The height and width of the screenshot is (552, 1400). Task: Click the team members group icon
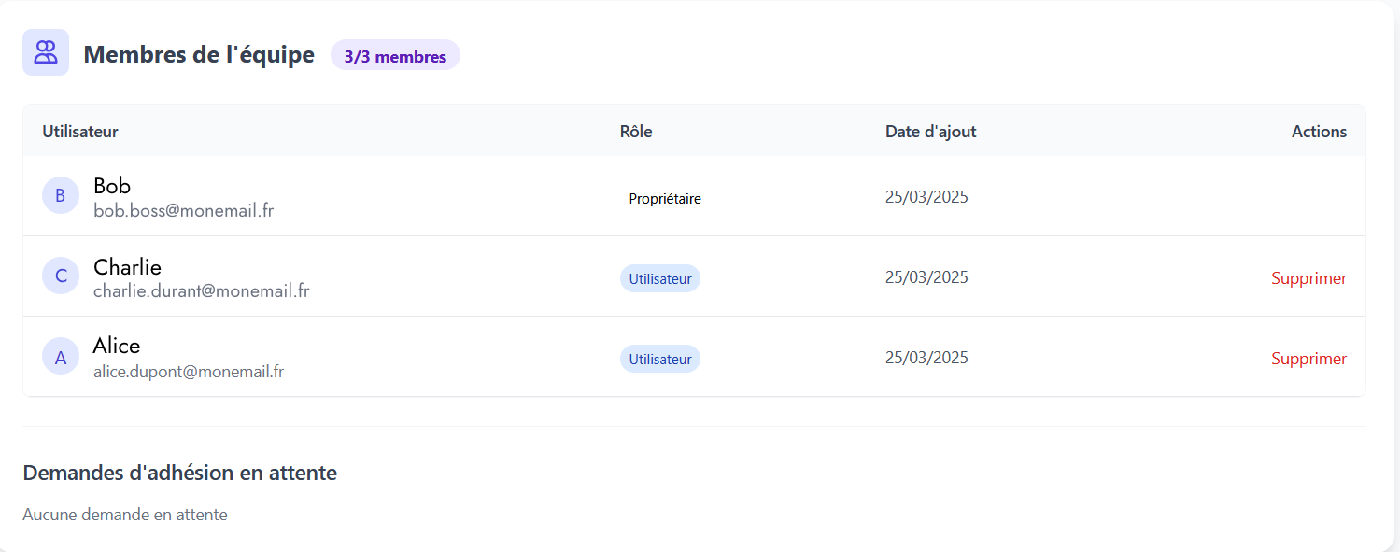46,52
